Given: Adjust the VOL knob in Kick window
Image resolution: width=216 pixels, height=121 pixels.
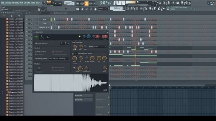Looking at the screenshot, I should pos(88,36).
